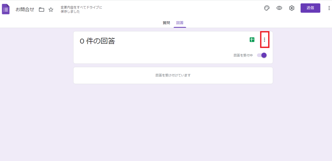
Task: Open the responses card three-dot menu
Action: pos(264,40)
